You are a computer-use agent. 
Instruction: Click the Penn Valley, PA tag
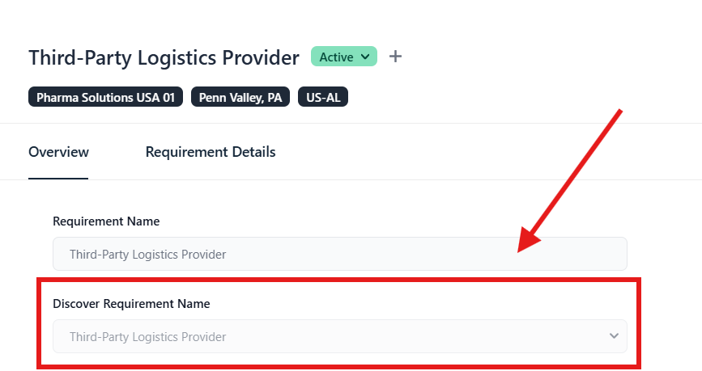click(240, 98)
